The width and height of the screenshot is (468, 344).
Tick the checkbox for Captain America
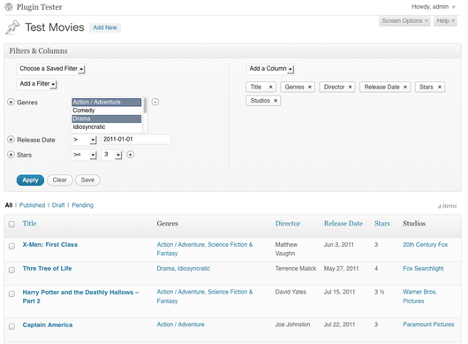pos(11,326)
